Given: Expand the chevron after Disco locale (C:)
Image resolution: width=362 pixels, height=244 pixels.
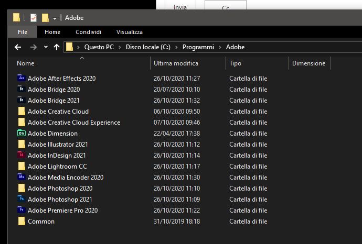Looking at the screenshot, I should (x=176, y=47).
